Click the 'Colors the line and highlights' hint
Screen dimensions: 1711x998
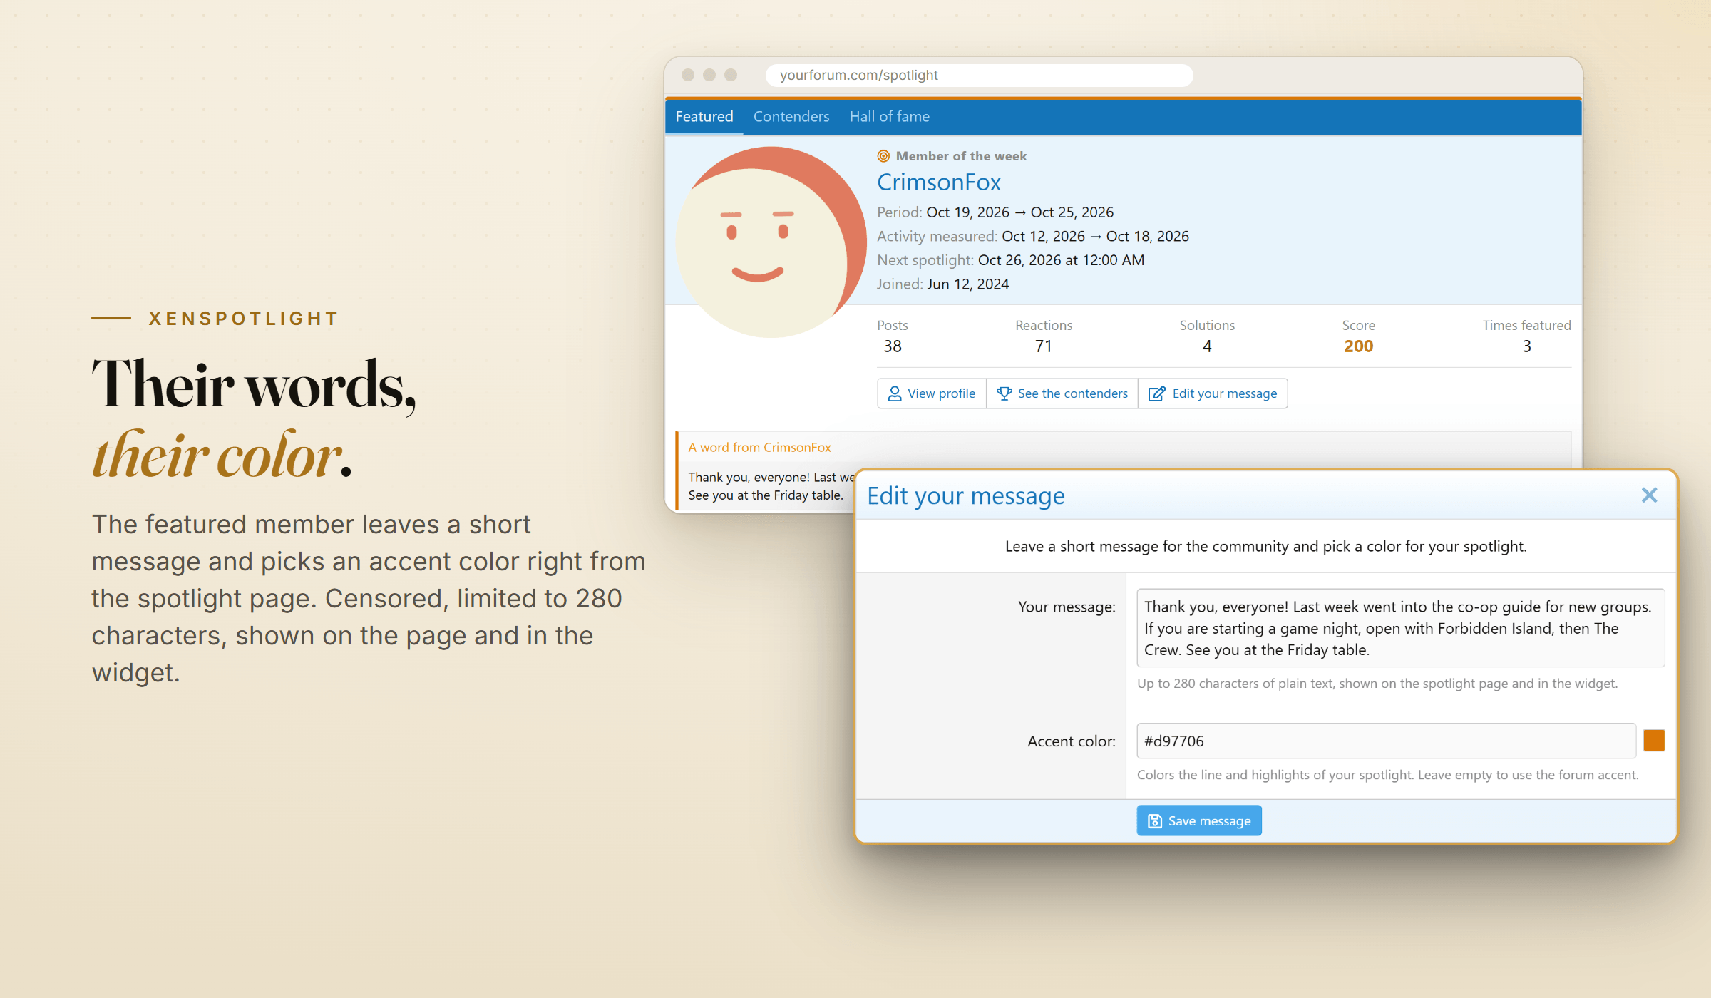[x=1387, y=775]
